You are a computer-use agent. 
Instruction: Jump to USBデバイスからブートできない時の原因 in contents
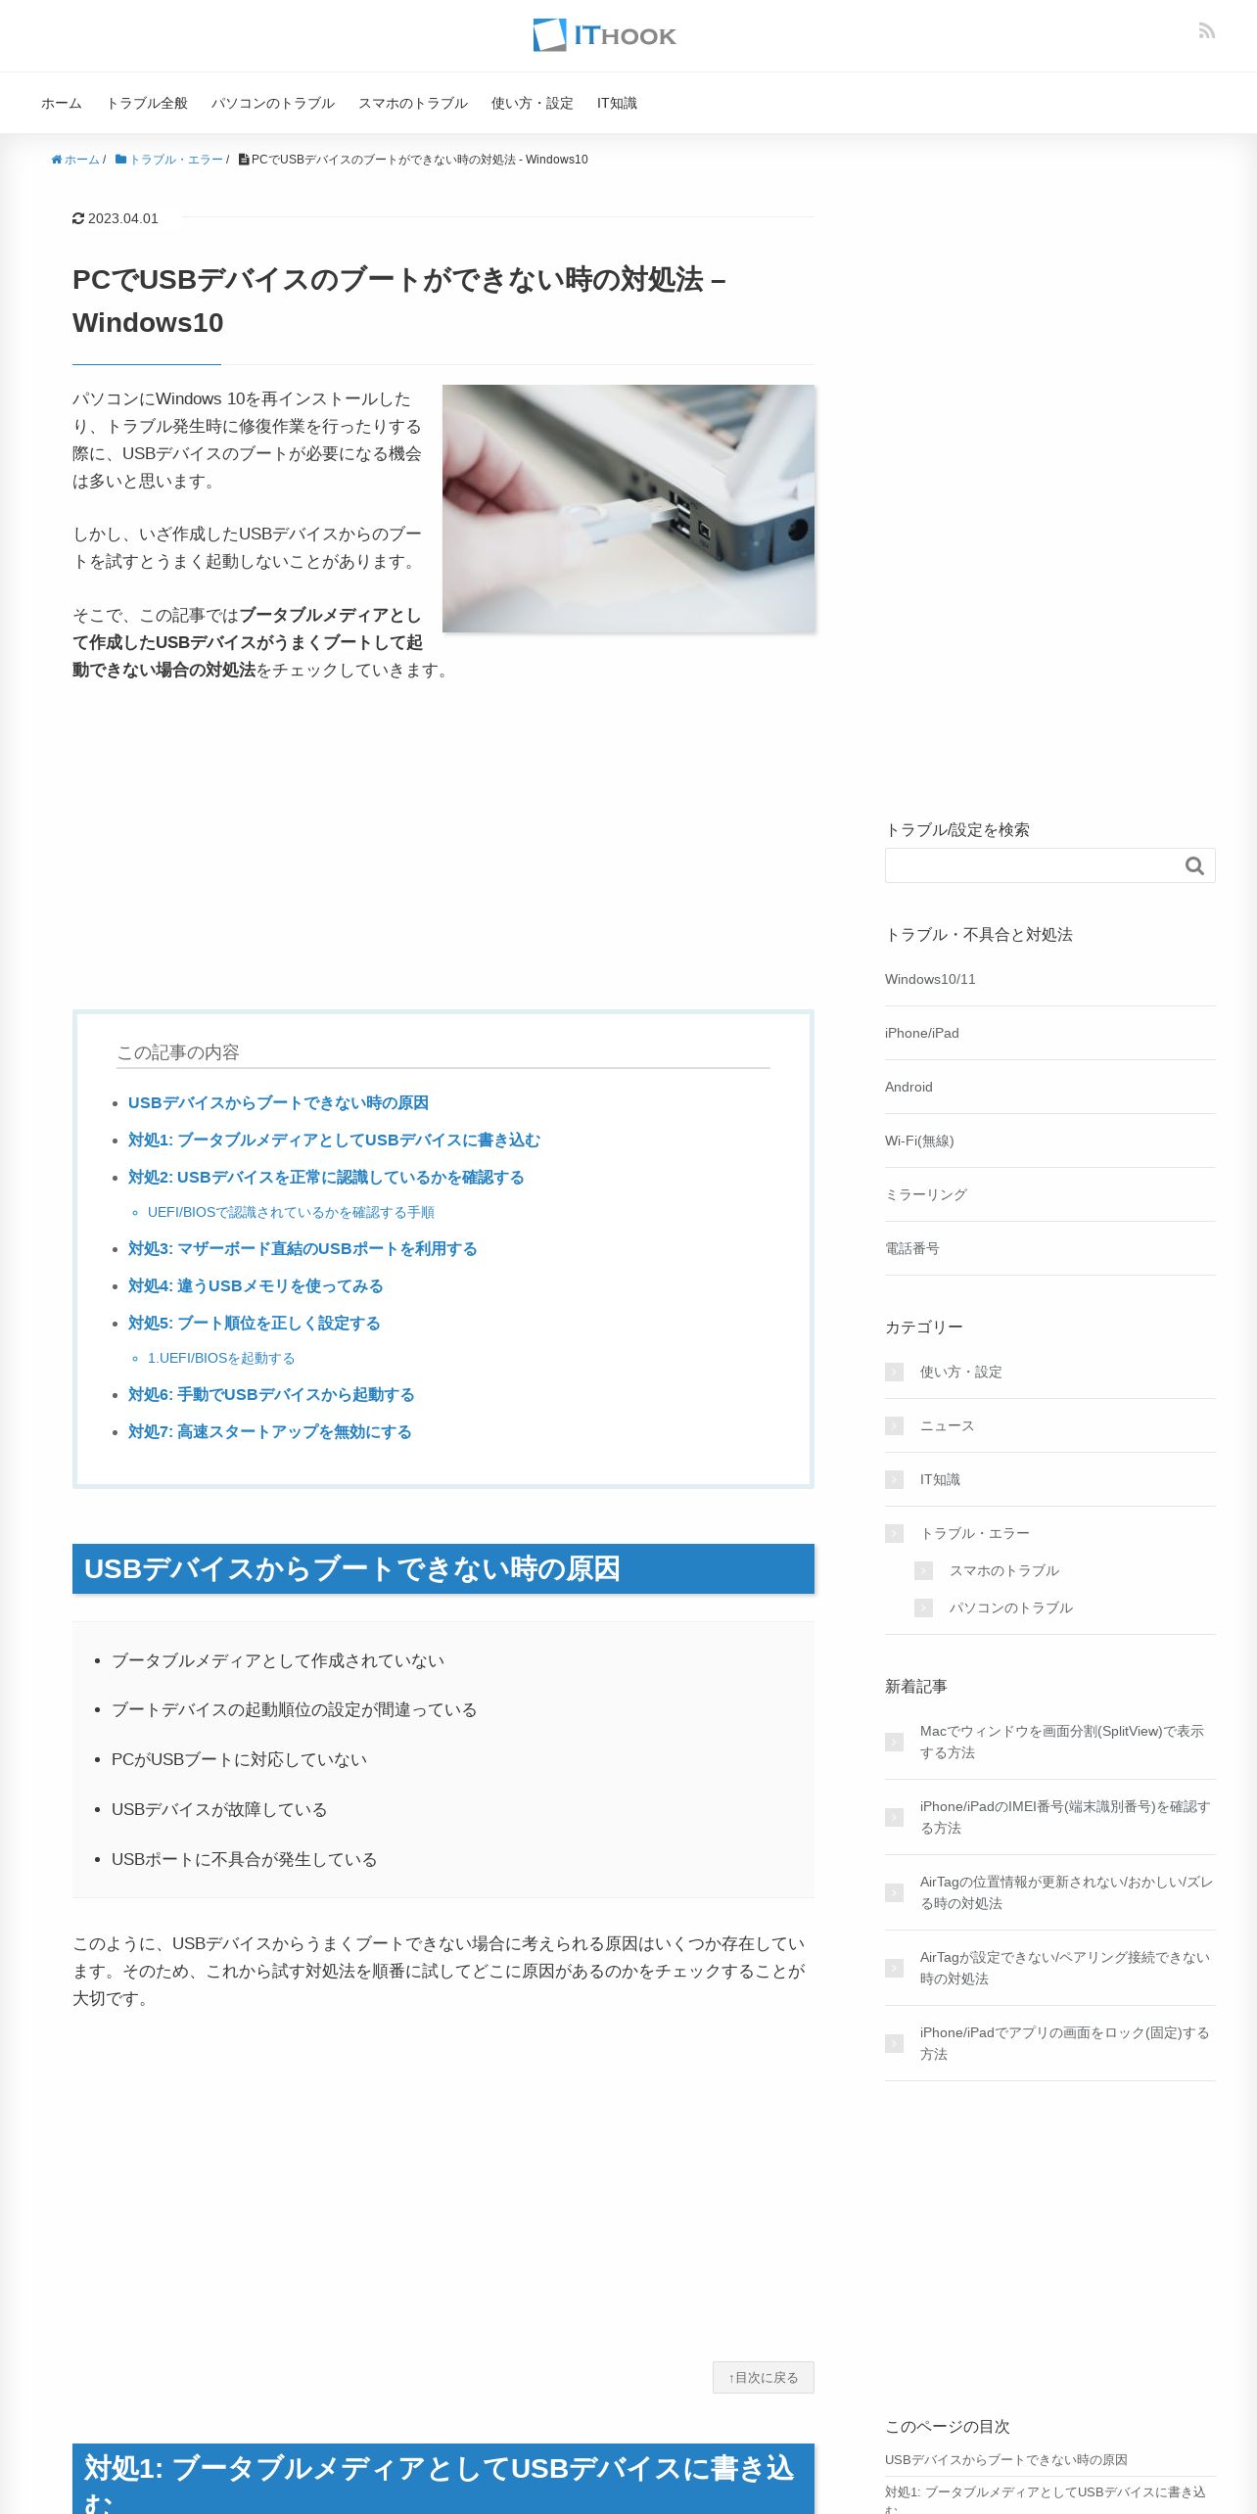(278, 1103)
